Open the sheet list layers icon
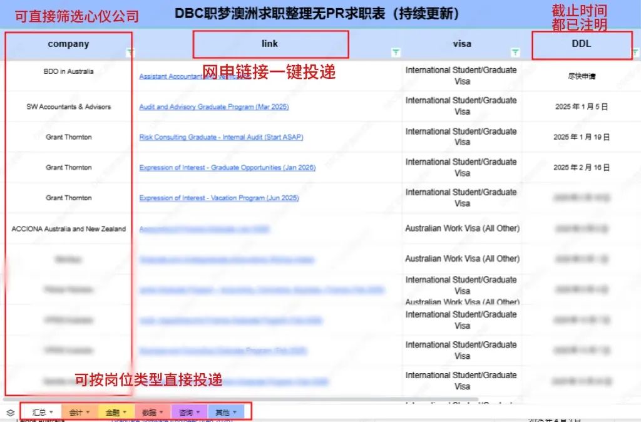This screenshot has width=641, height=422. (11, 413)
